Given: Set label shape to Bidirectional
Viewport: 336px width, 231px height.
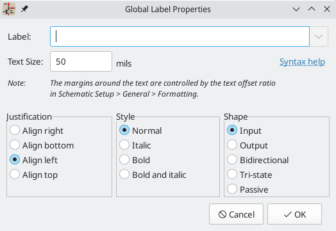Looking at the screenshot, I should click(x=258, y=160).
